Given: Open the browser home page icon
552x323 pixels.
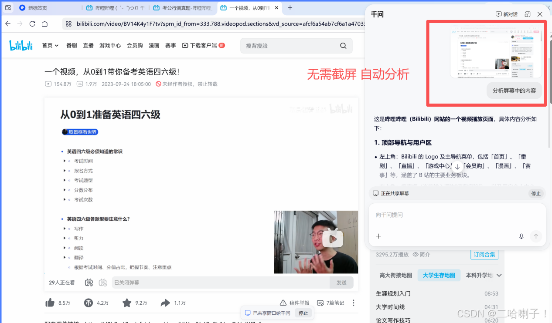Looking at the screenshot, I should coord(44,24).
